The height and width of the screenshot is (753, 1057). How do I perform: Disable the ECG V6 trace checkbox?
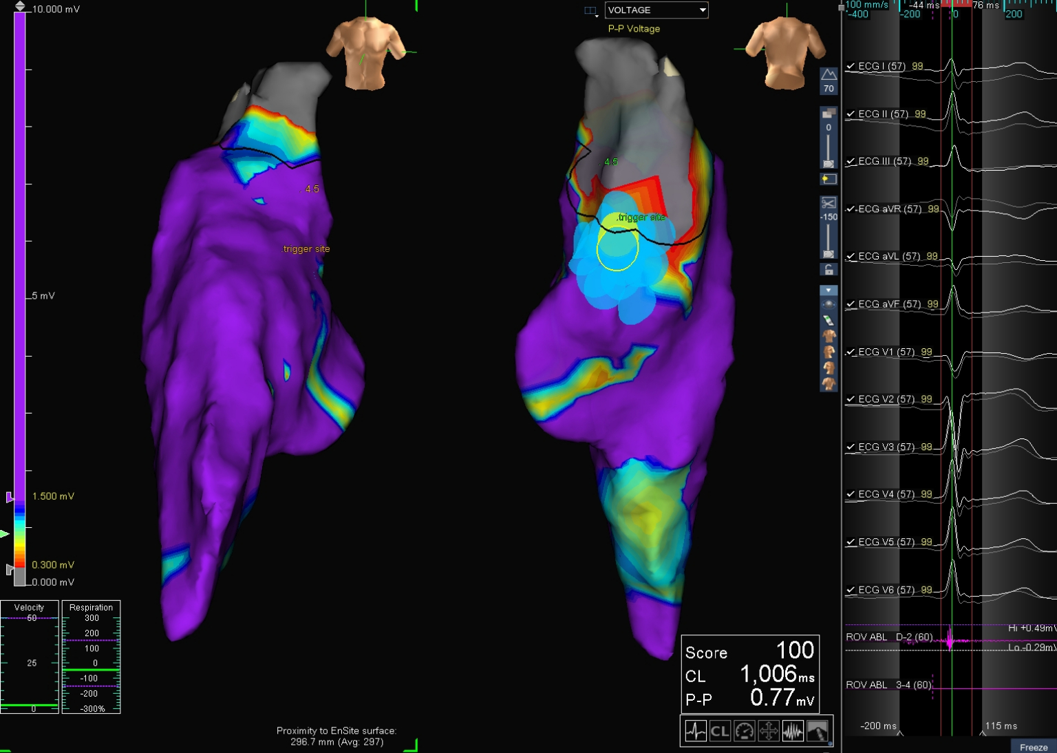(851, 590)
